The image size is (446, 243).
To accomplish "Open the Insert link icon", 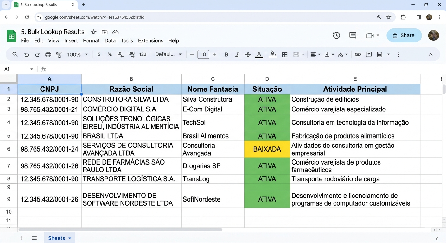I will click(x=358, y=54).
